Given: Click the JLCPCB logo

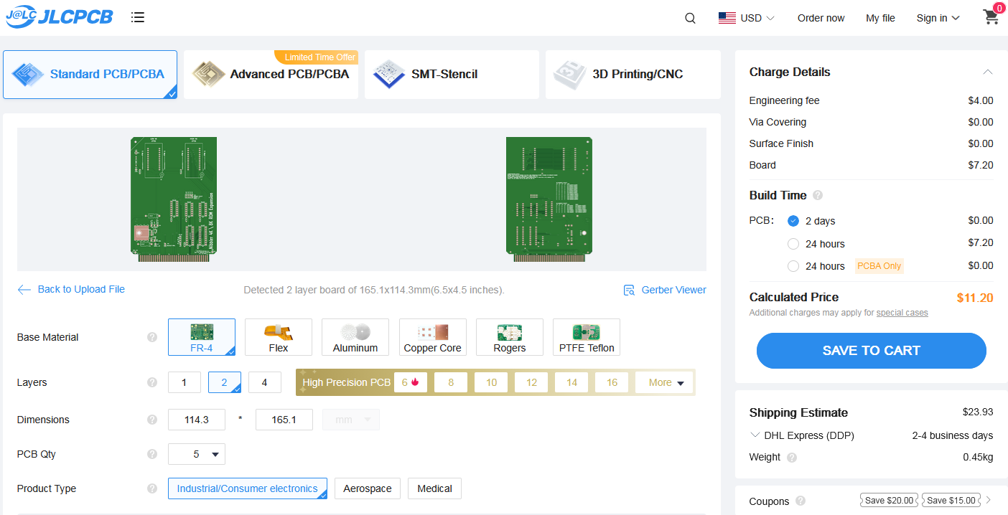Looking at the screenshot, I should (60, 17).
